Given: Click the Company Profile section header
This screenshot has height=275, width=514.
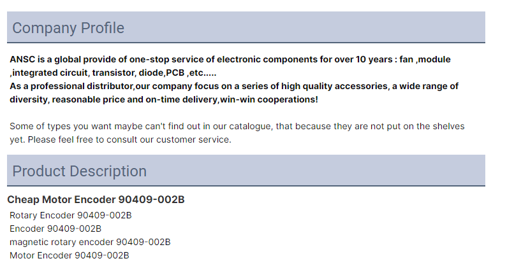Looking at the screenshot, I should (246, 27).
